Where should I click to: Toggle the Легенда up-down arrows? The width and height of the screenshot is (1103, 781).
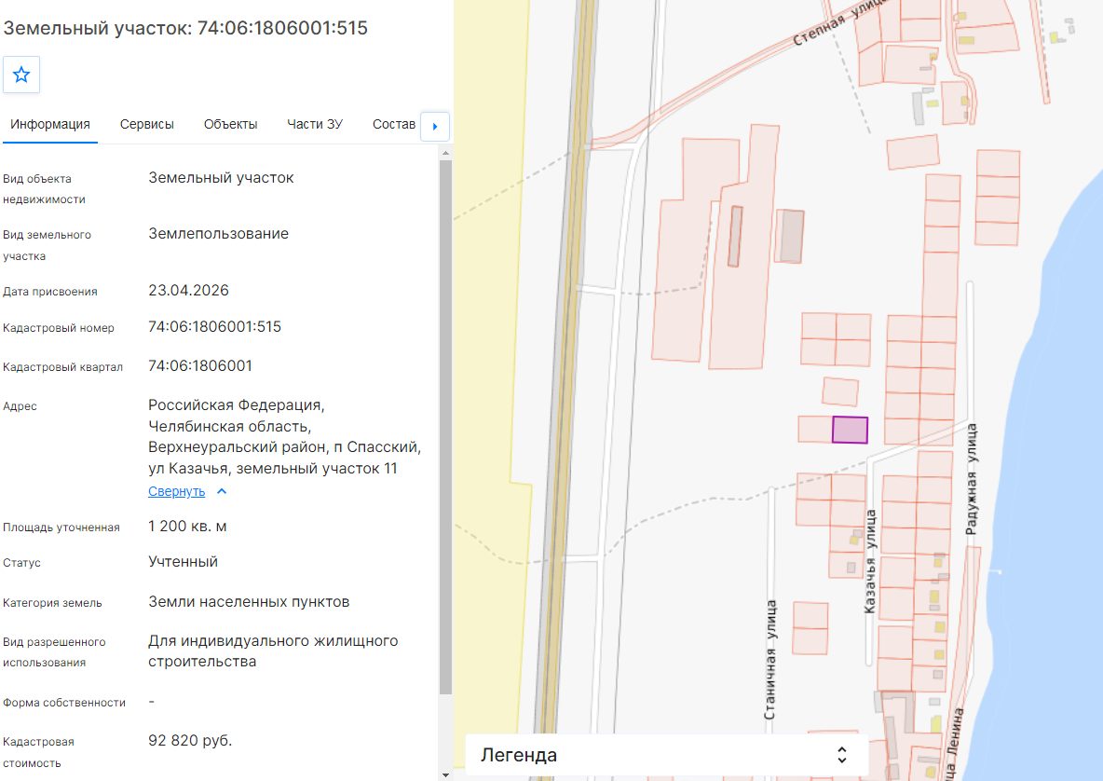pyautogui.click(x=842, y=755)
